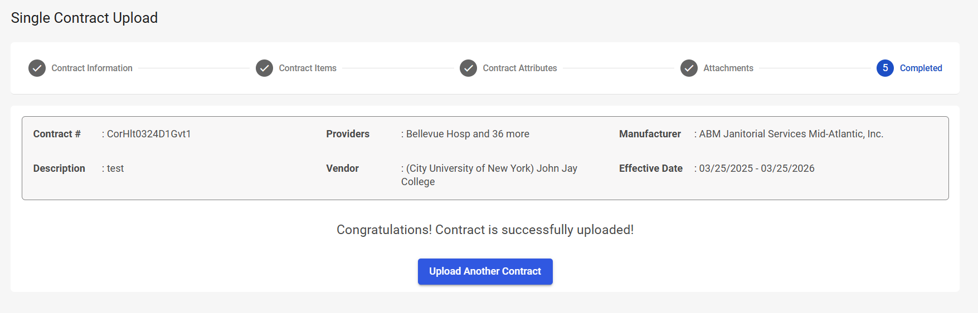Click the 'Bellevue Hosp and 36 more' providers text
Viewport: 978px width, 313px height.
pyautogui.click(x=468, y=134)
